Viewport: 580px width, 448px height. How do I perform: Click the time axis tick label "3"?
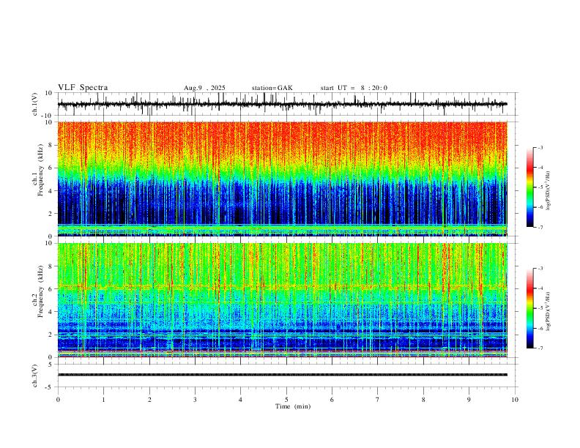tap(195, 400)
